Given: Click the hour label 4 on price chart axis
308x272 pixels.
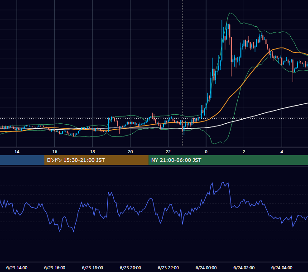Looking at the screenshot, I should pyautogui.click(x=282, y=152).
